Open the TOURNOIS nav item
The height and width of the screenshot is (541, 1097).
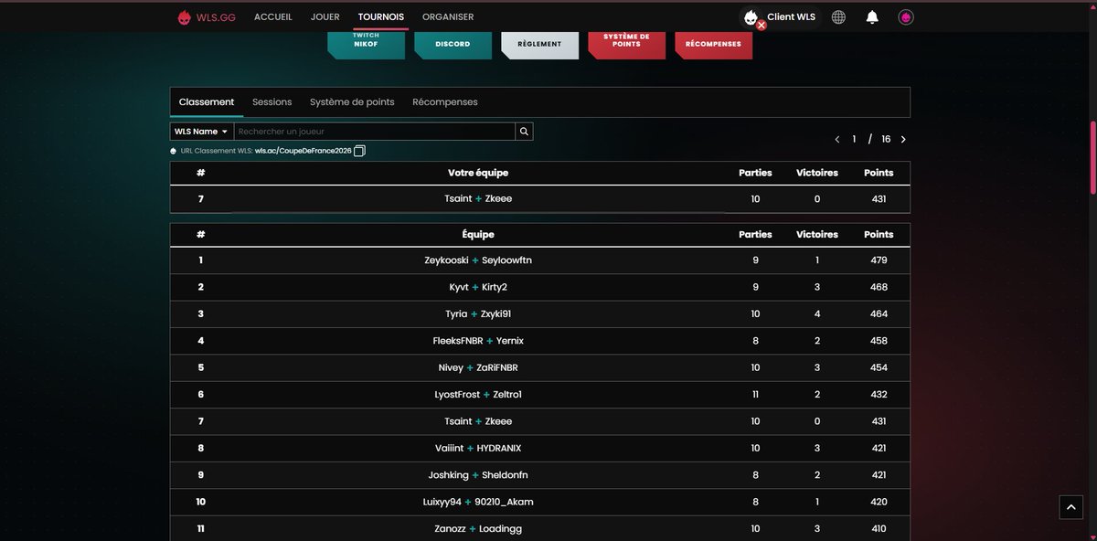tap(381, 17)
